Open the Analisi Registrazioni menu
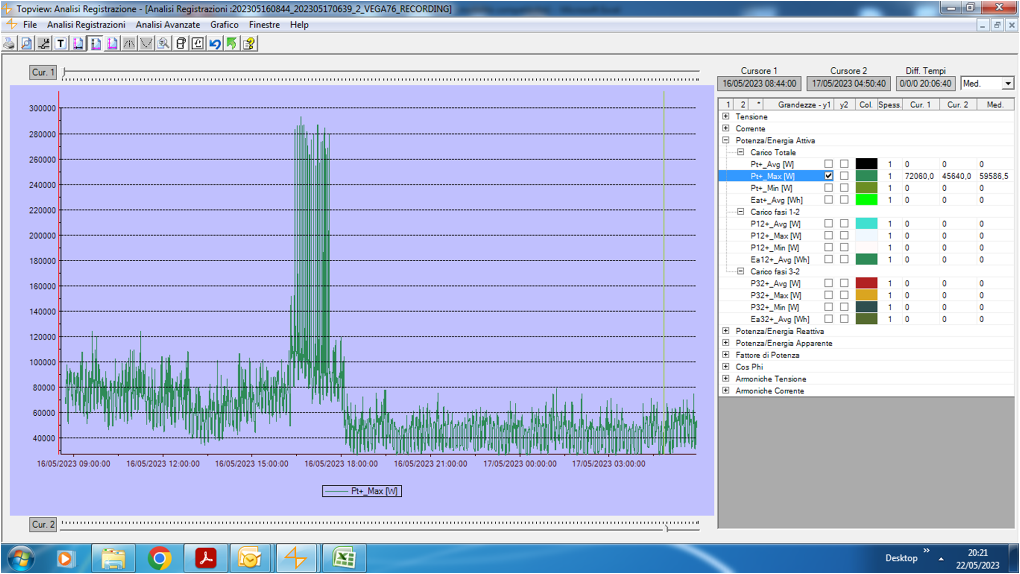This screenshot has width=1020, height=574. coord(86,25)
